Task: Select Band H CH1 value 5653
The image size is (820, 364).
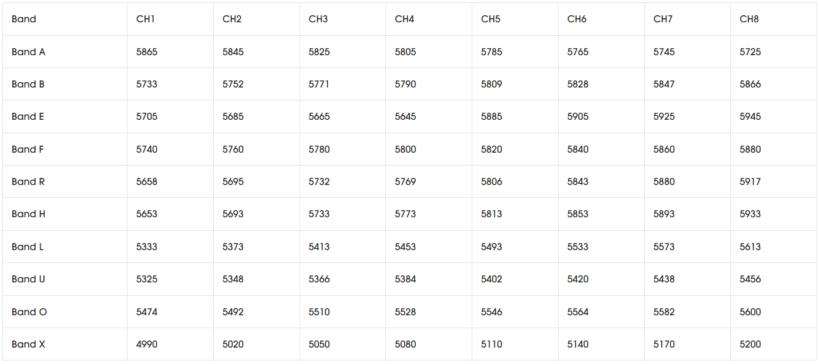Action: pyautogui.click(x=147, y=214)
